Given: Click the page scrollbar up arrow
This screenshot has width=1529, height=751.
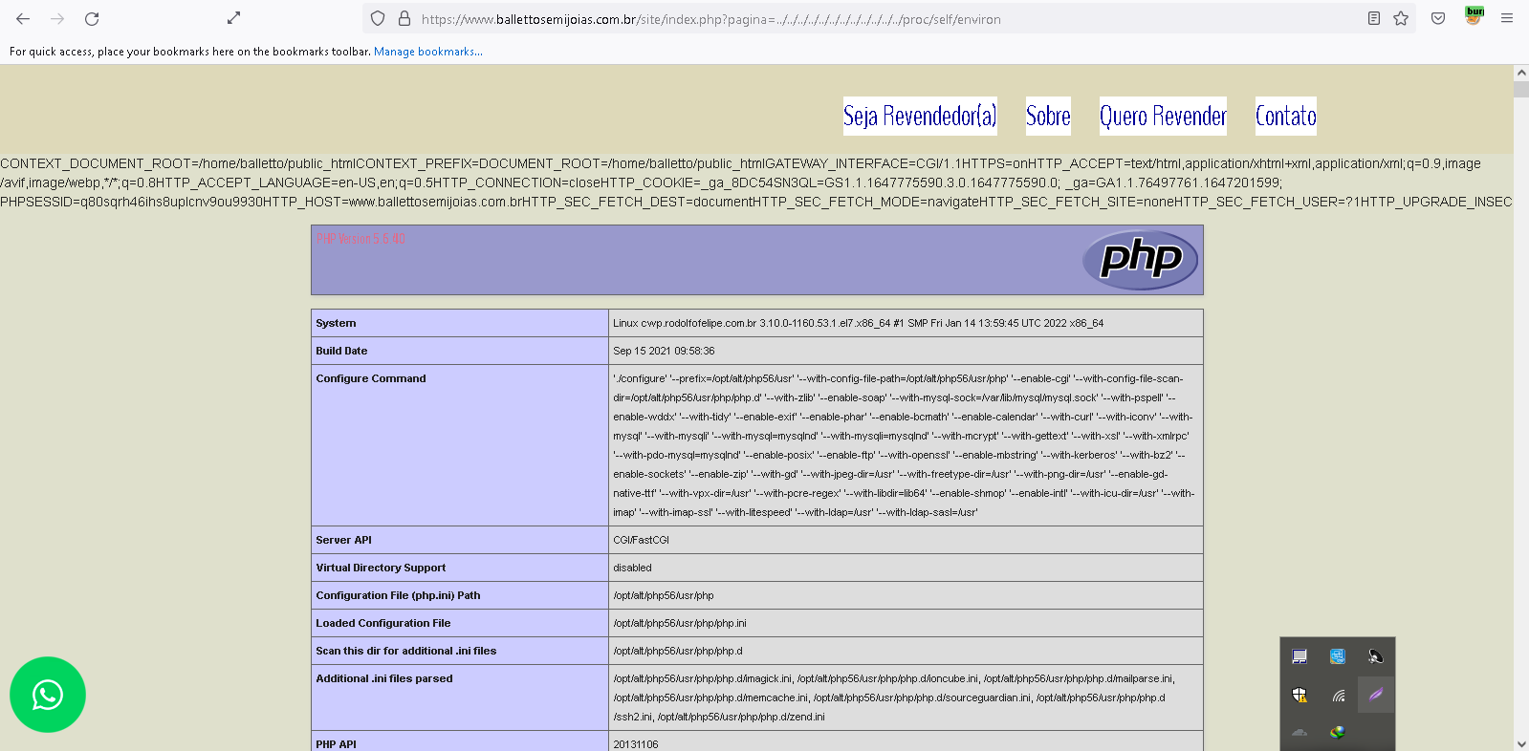Looking at the screenshot, I should pos(1521,73).
